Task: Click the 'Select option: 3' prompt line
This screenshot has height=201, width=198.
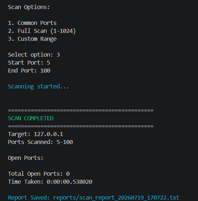Action: point(34,55)
